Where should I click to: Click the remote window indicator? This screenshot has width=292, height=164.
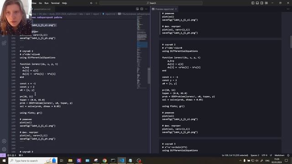click(x=3, y=155)
